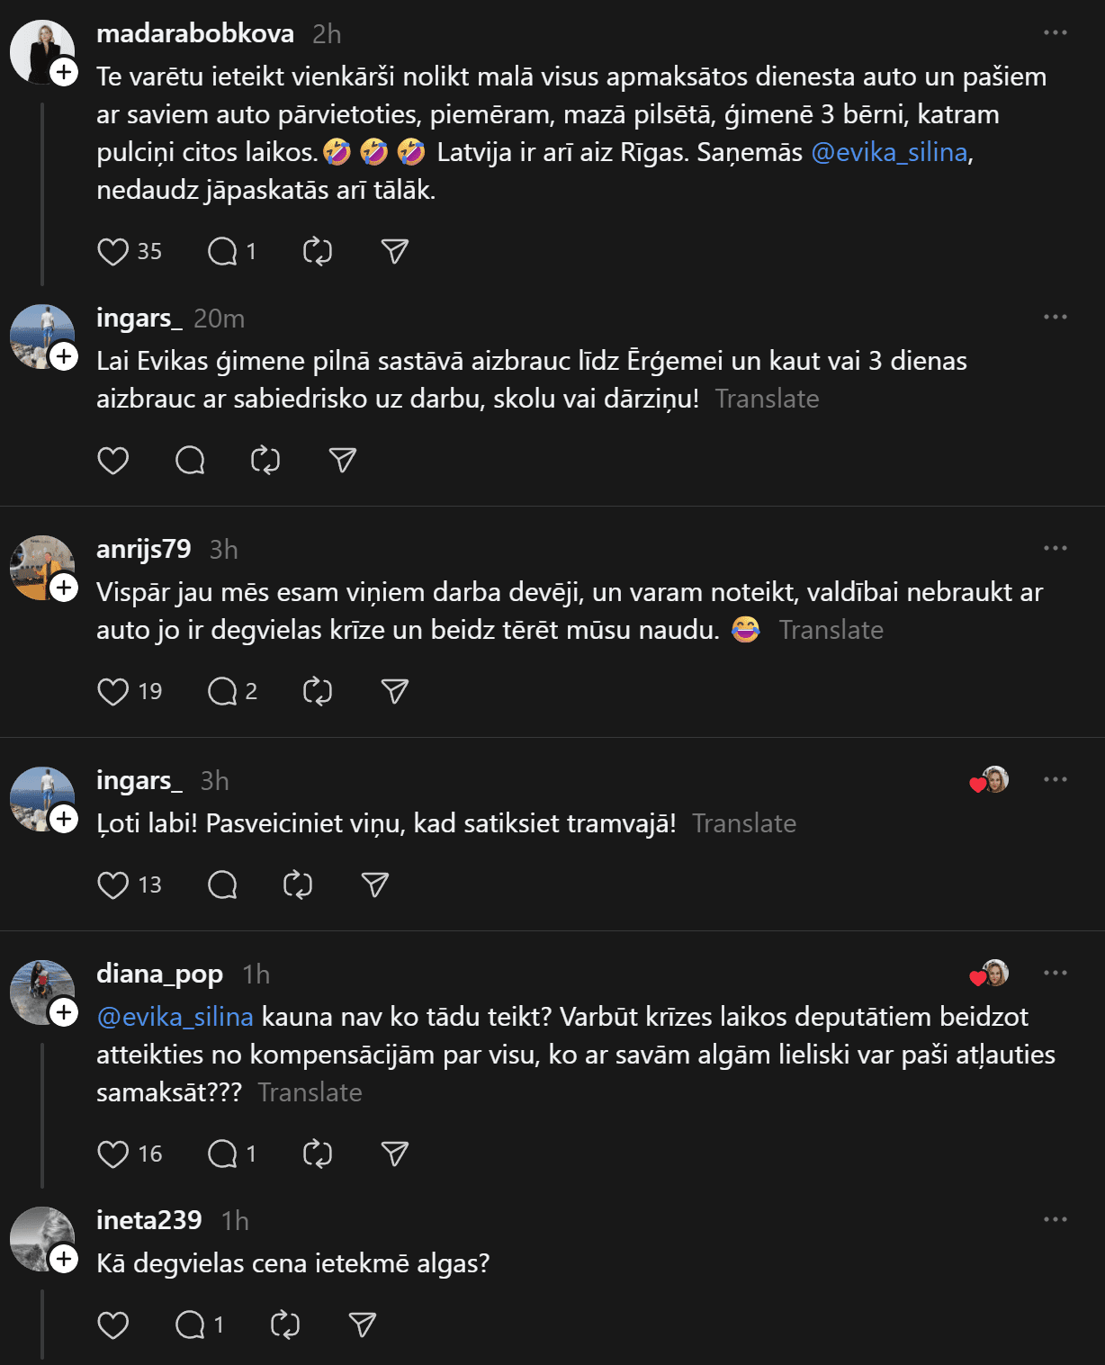Reply to ineta239's question post

(190, 1325)
